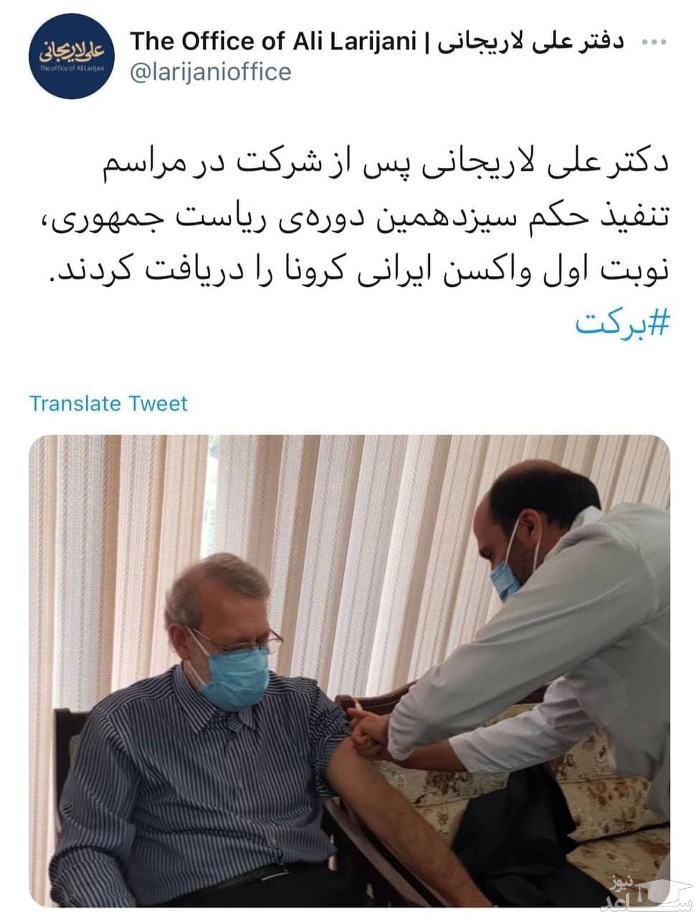The width and height of the screenshot is (699, 918).
Task: Click the Translate Tweet link
Action: (109, 403)
